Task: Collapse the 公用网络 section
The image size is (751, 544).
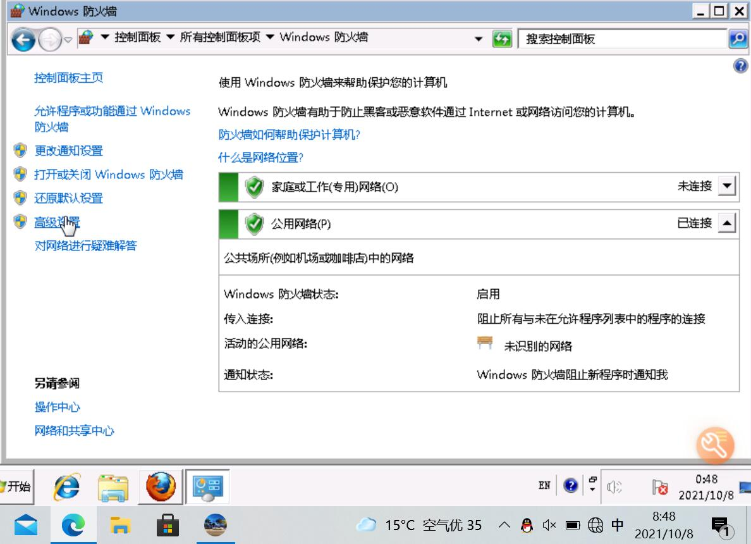Action: [x=727, y=223]
